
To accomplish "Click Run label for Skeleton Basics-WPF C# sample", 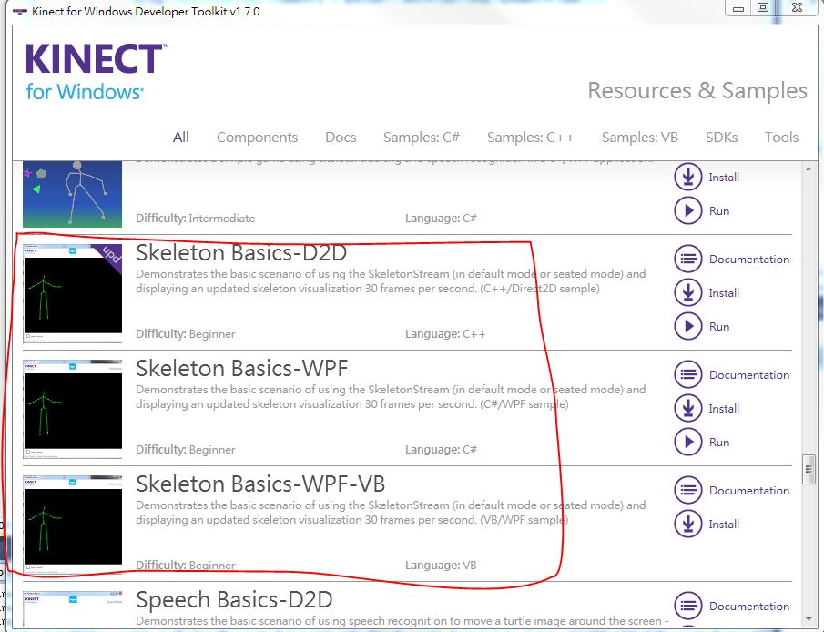I will click(x=719, y=443).
